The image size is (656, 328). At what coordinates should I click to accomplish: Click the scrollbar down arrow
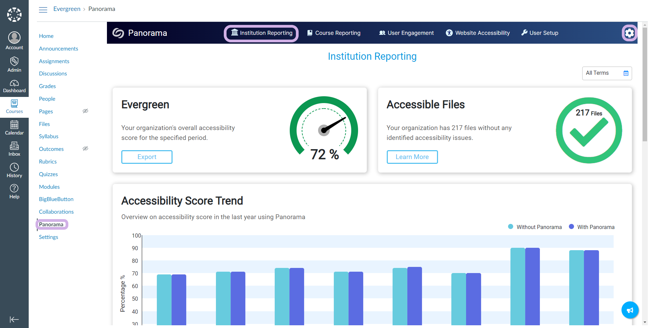pyautogui.click(x=645, y=322)
